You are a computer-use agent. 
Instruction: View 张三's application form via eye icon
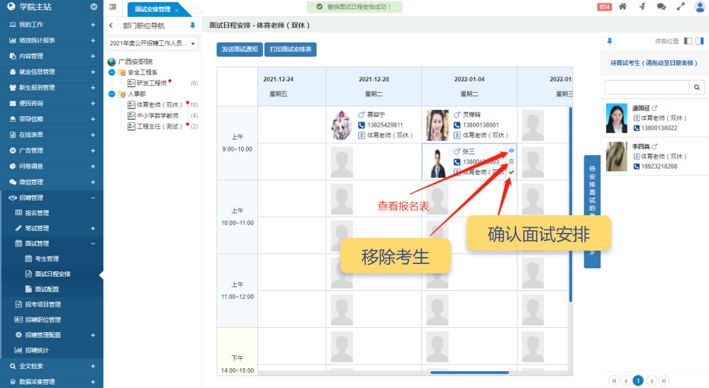point(511,151)
